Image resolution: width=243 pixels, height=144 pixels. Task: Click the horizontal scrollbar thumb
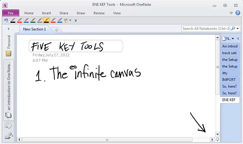tap(107, 140)
